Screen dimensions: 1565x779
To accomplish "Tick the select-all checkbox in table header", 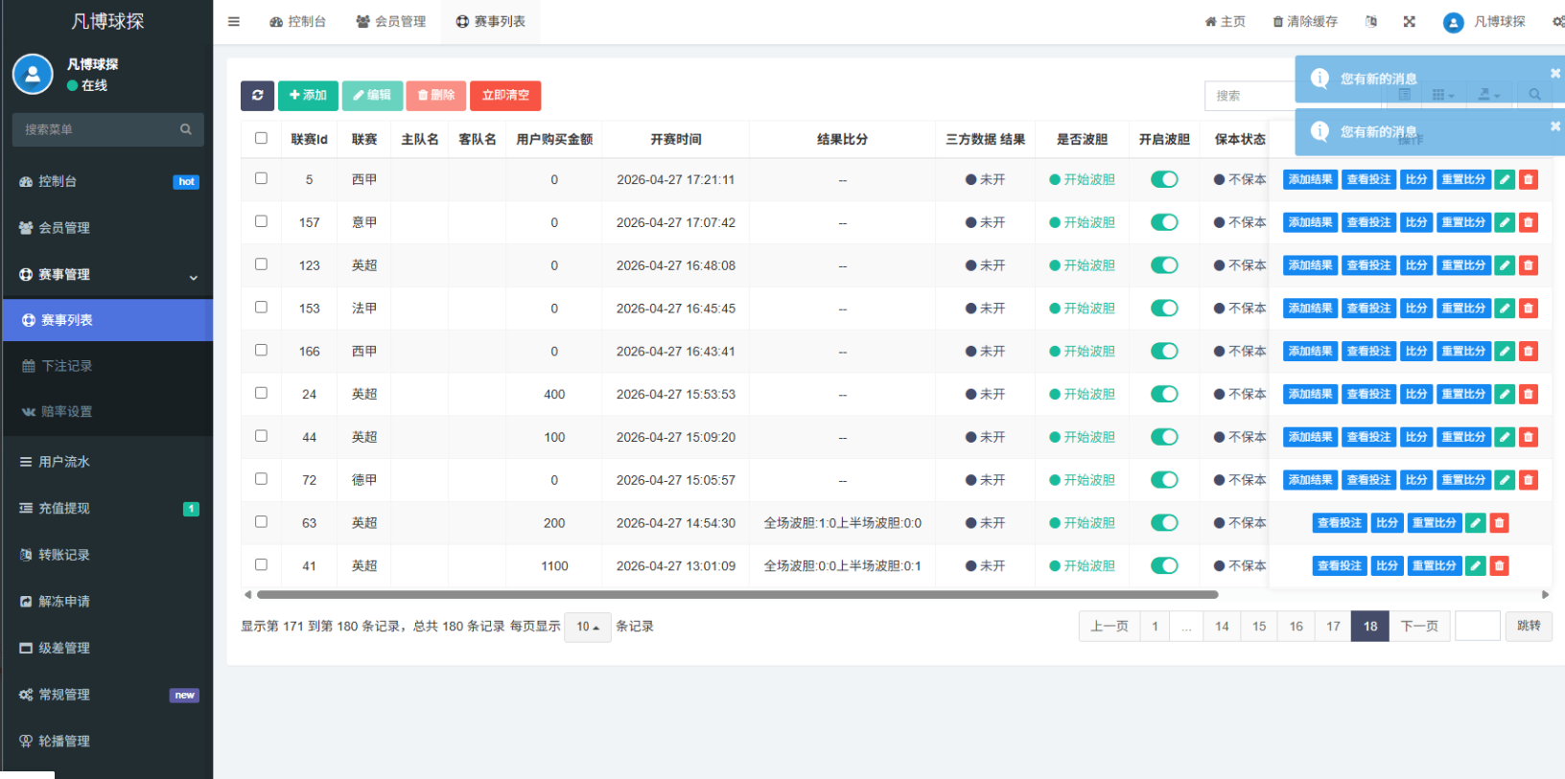I will (261, 138).
